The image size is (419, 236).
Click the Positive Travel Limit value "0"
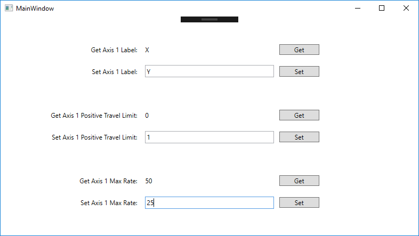147,116
